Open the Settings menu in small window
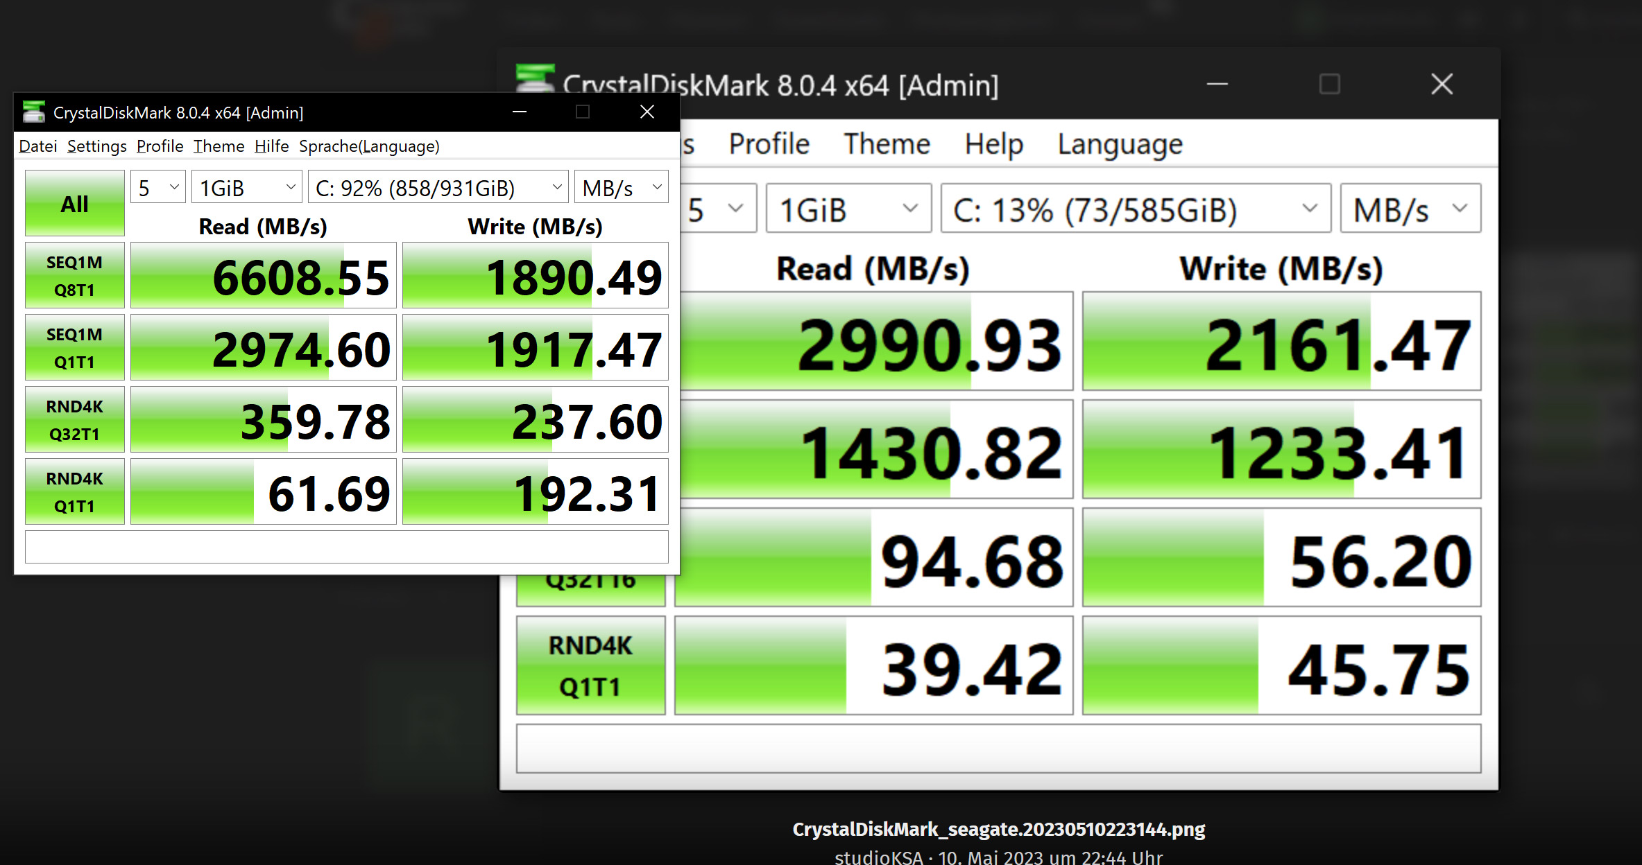Image resolution: width=1642 pixels, height=865 pixels. point(96,146)
